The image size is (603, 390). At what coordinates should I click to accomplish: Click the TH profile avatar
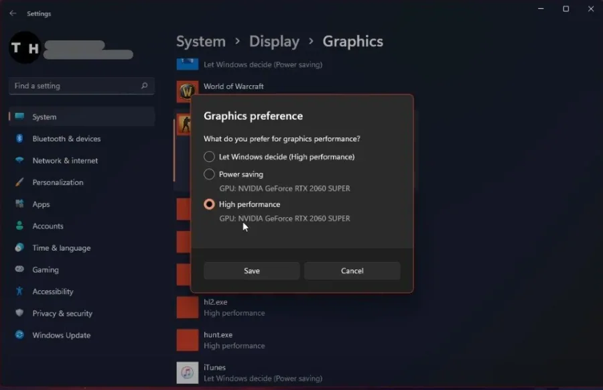25,48
